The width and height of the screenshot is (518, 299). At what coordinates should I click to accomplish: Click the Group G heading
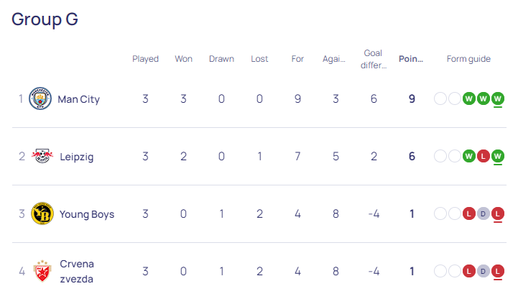(45, 19)
